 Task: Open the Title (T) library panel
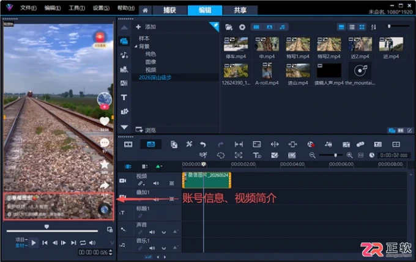[124, 98]
